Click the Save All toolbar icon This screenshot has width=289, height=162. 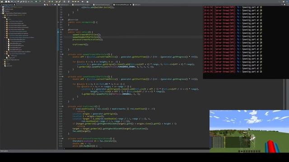point(9,1)
